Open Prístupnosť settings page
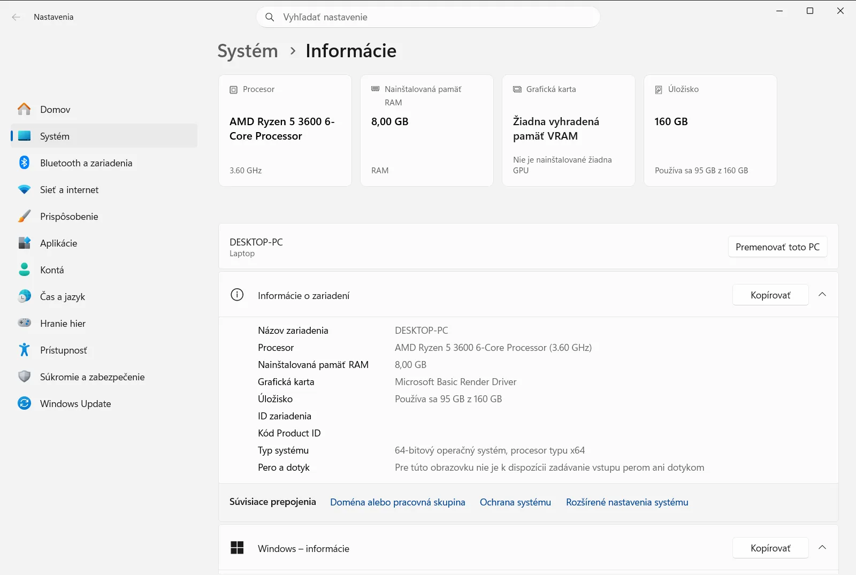 (x=104, y=350)
